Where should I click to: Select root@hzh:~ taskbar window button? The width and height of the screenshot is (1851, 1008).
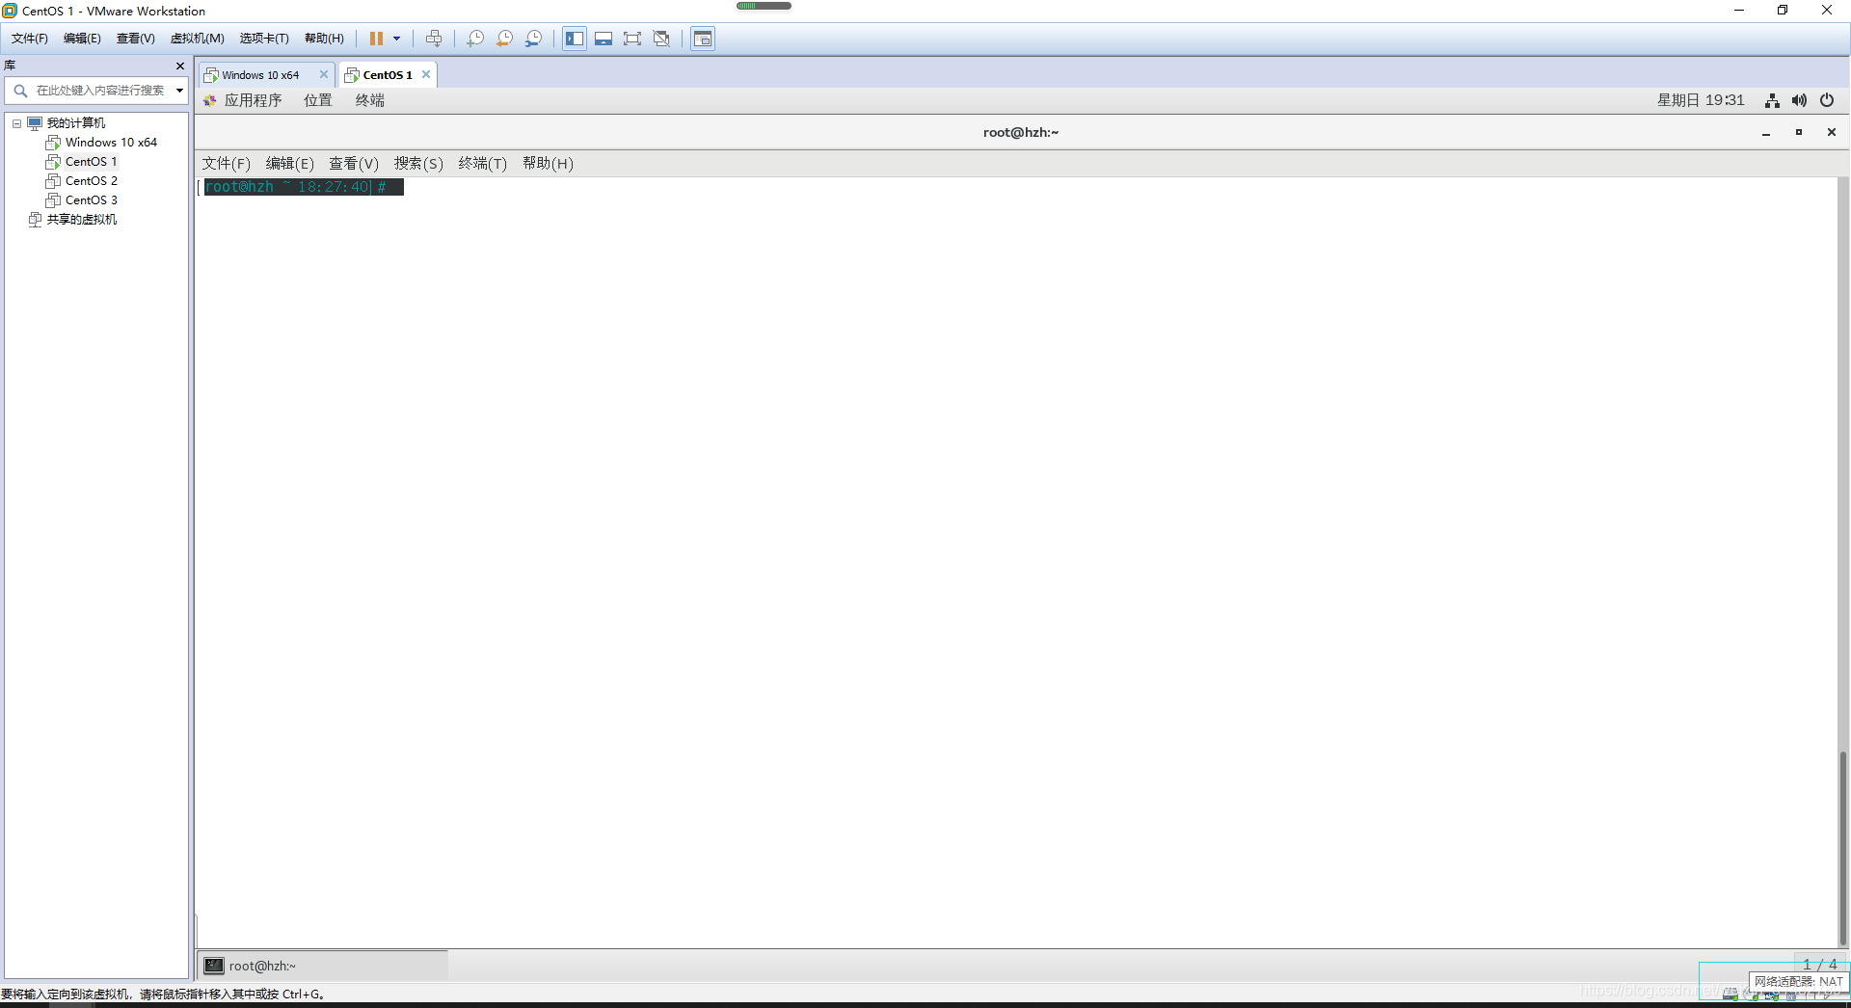[323, 966]
